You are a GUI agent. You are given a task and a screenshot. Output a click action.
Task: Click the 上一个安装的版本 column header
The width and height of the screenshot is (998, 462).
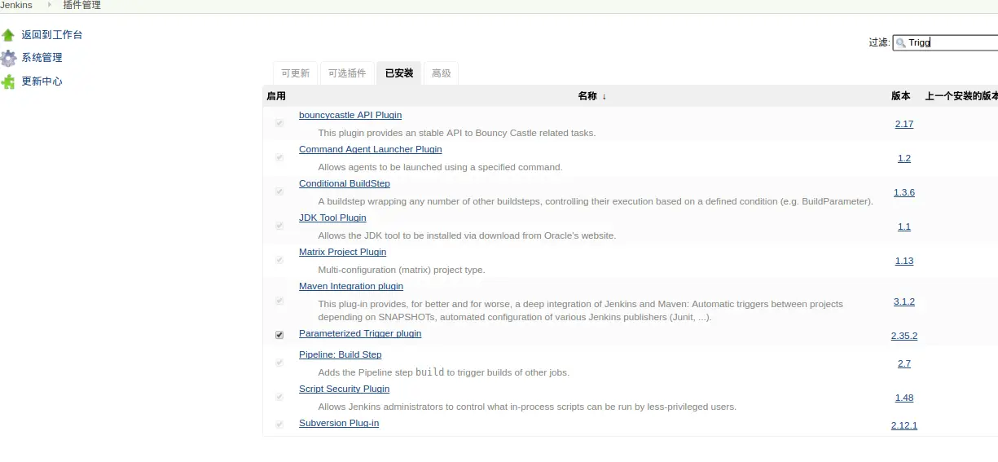(x=961, y=96)
